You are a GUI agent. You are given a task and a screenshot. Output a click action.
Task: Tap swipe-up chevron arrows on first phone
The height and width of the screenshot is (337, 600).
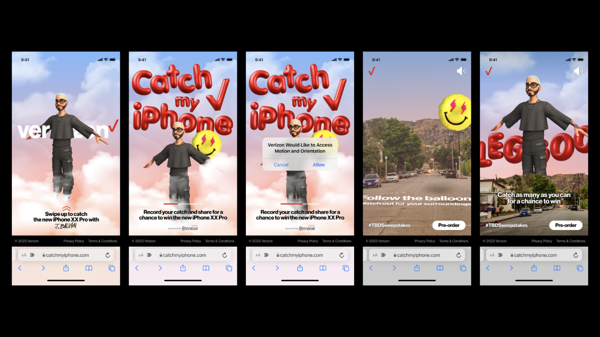66,208
